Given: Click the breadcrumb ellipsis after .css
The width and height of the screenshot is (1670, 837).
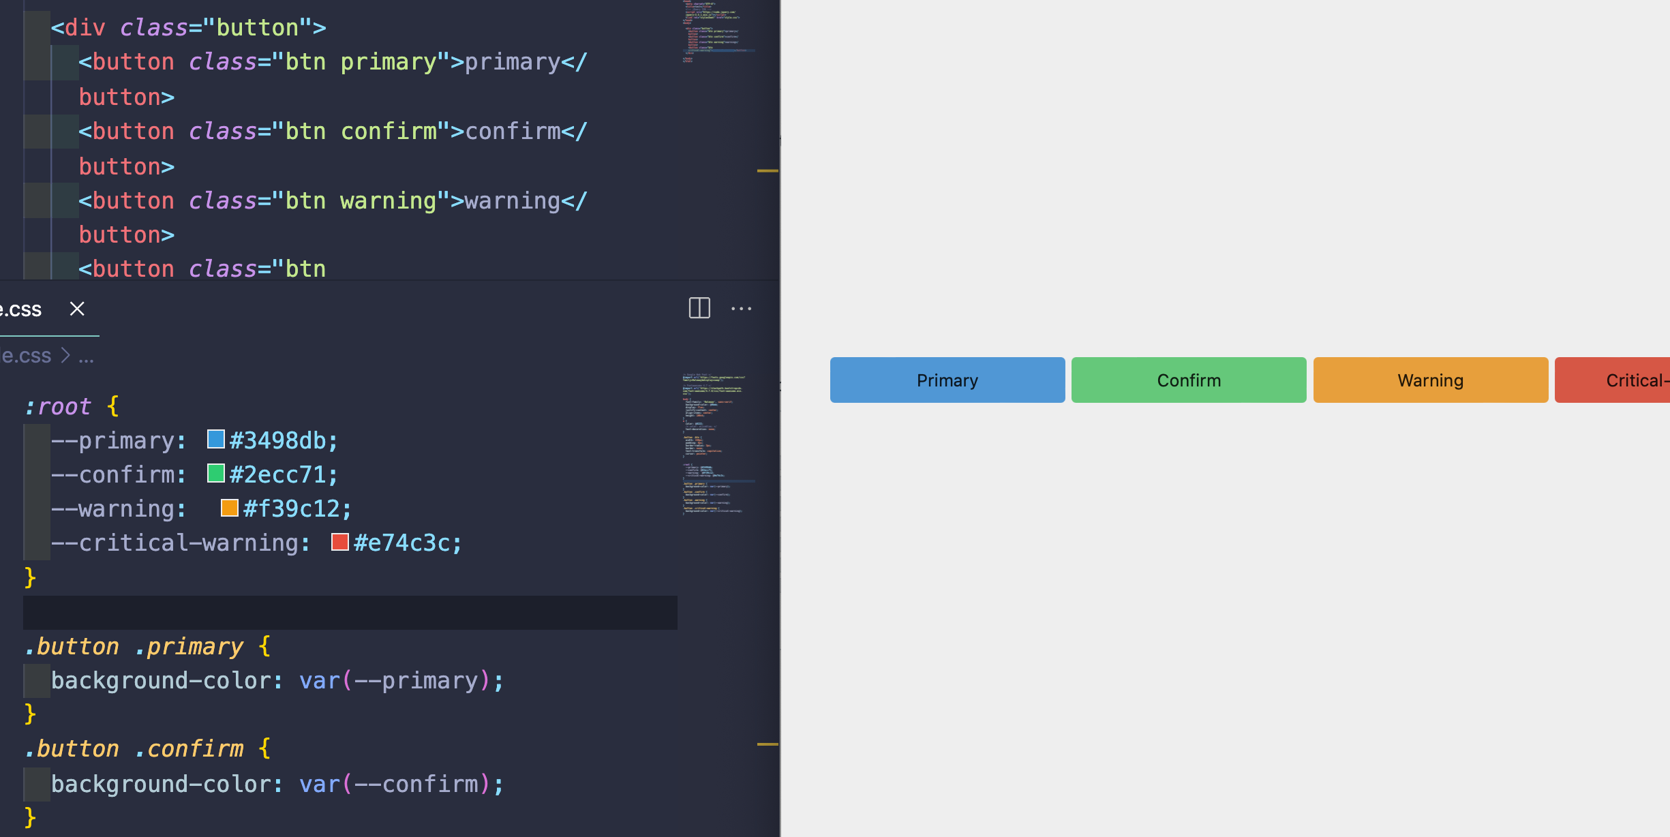Looking at the screenshot, I should [x=86, y=356].
